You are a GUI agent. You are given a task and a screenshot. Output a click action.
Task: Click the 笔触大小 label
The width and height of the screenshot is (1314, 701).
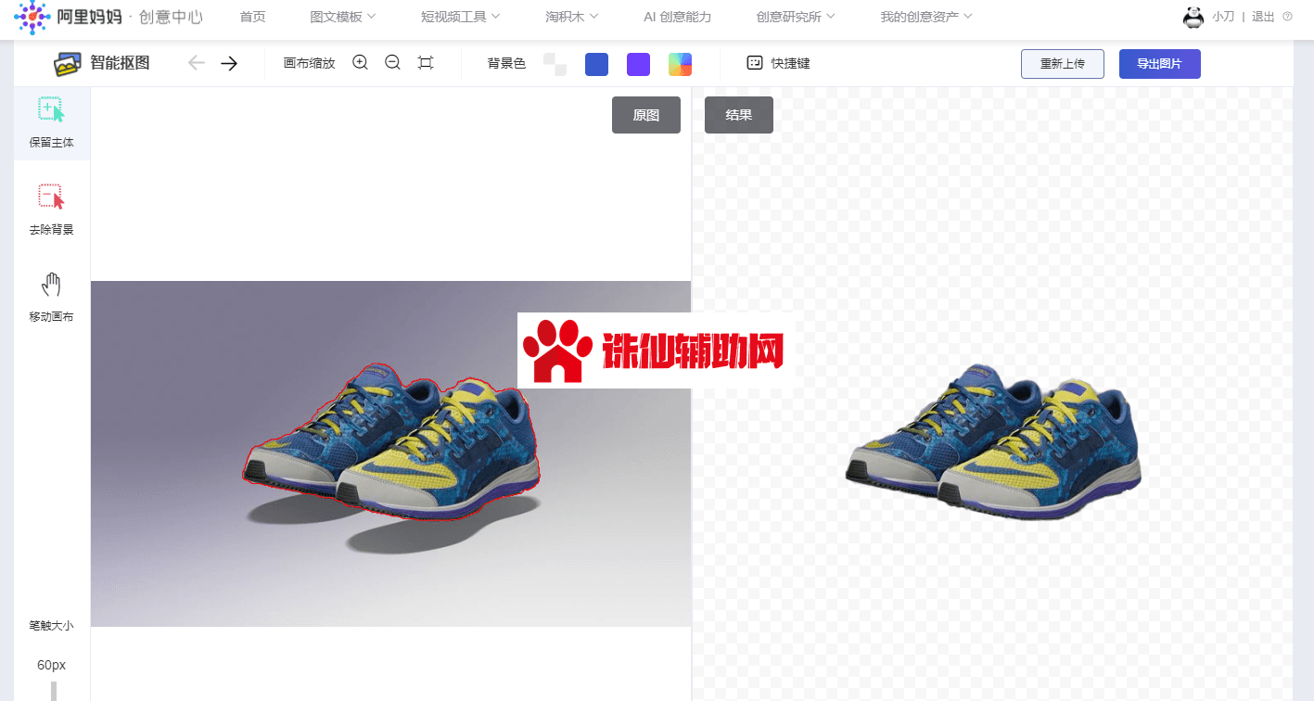[51, 626]
